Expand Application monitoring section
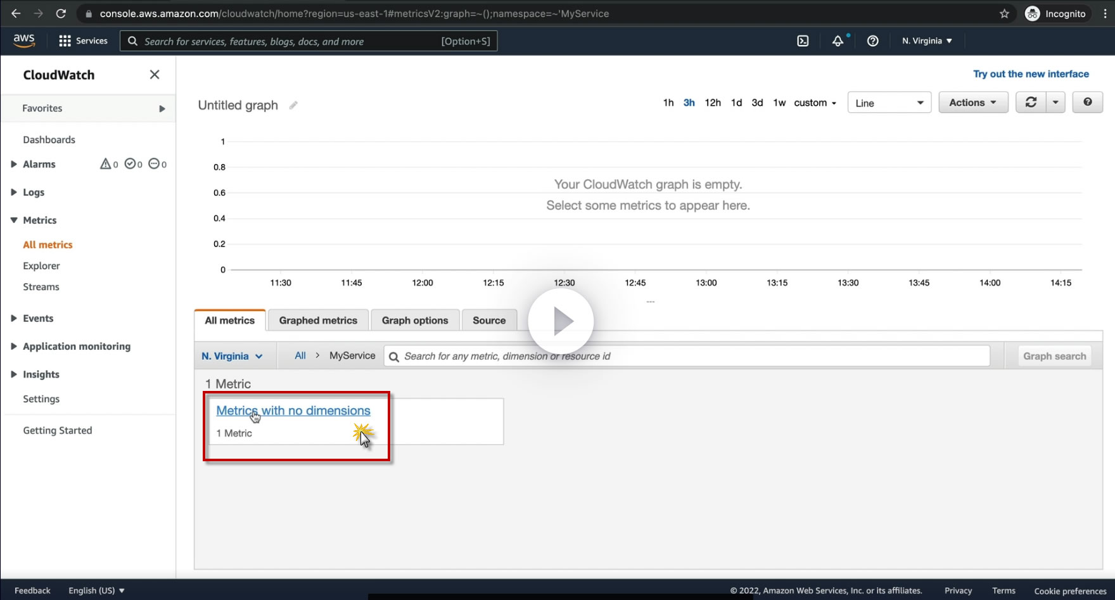The height and width of the screenshot is (600, 1115). pyautogui.click(x=14, y=346)
